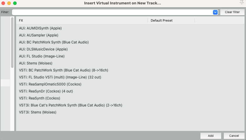This screenshot has height=140, width=246.
Task: Sort by the FX column header
Action: click(82, 20)
